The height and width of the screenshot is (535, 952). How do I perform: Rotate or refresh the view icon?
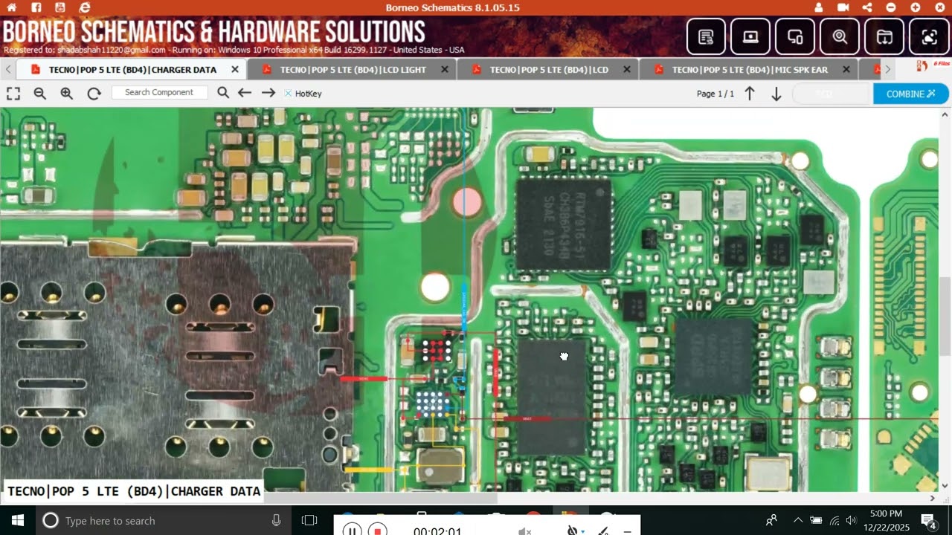pos(94,94)
